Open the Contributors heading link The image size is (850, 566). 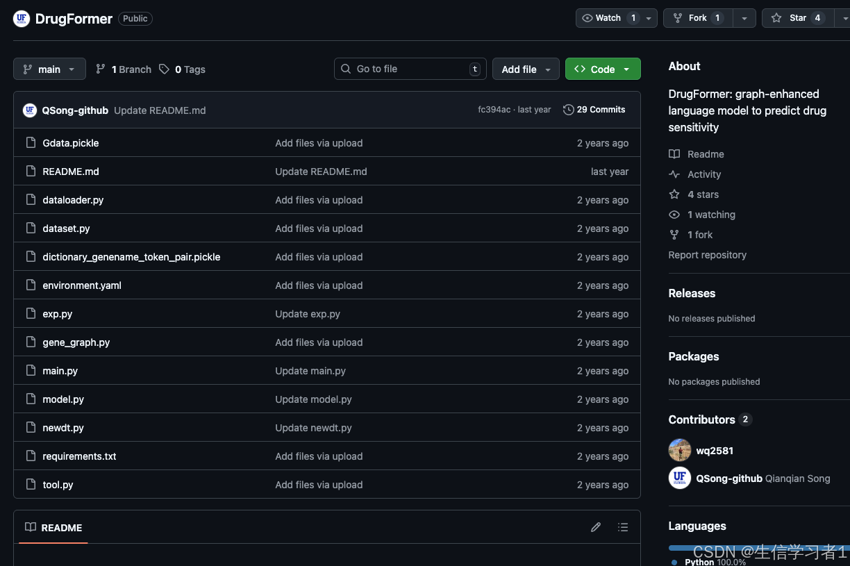pyautogui.click(x=710, y=419)
